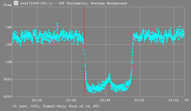Image resolution: width=191 pixels, height=111 pixels.
Task: Click the central bump peak inside the dip
Action: (x=110, y=74)
